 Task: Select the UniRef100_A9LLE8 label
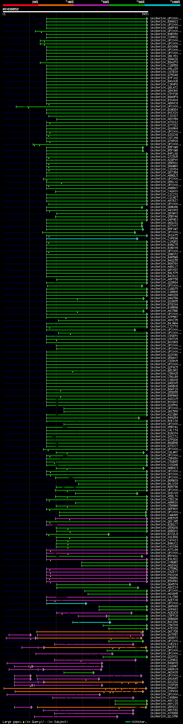click(164, 69)
